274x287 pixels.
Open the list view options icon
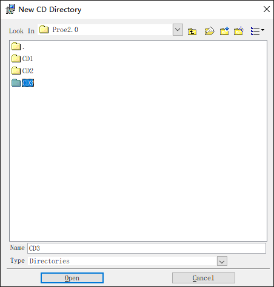[255, 31]
